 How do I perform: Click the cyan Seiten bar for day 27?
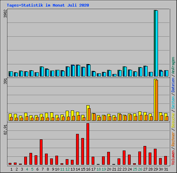[146, 71]
